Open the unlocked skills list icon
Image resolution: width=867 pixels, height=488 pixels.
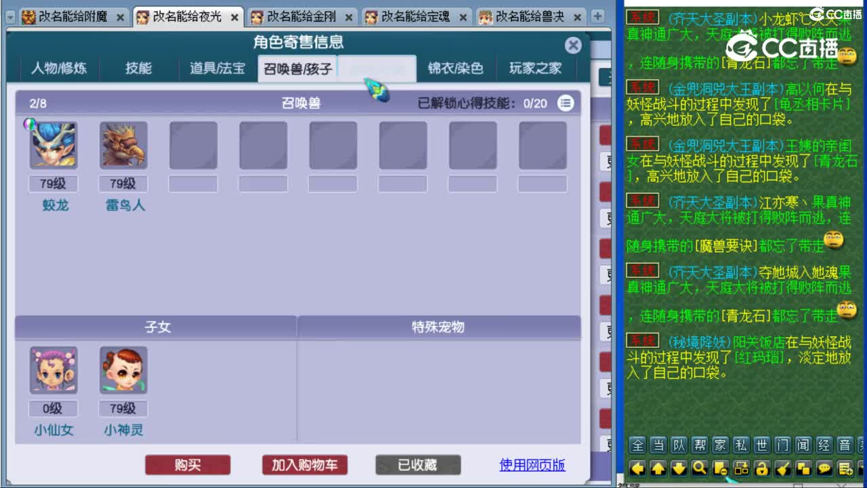coord(566,103)
